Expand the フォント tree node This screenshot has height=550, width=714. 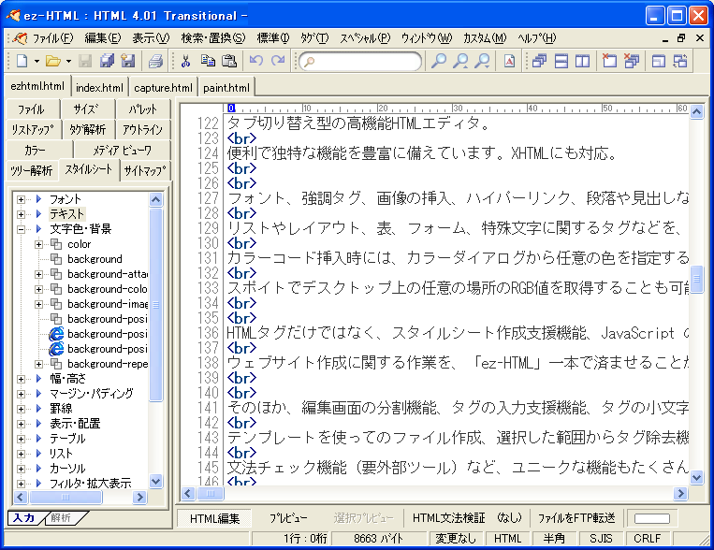tap(21, 199)
